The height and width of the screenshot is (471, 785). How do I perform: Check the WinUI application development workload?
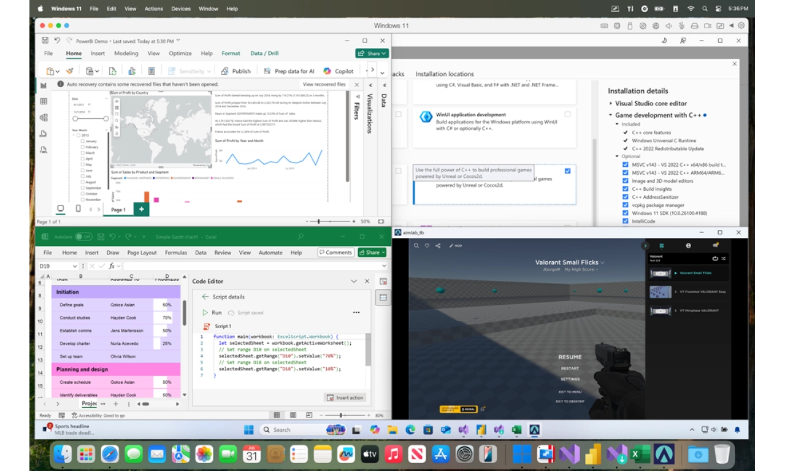567,115
